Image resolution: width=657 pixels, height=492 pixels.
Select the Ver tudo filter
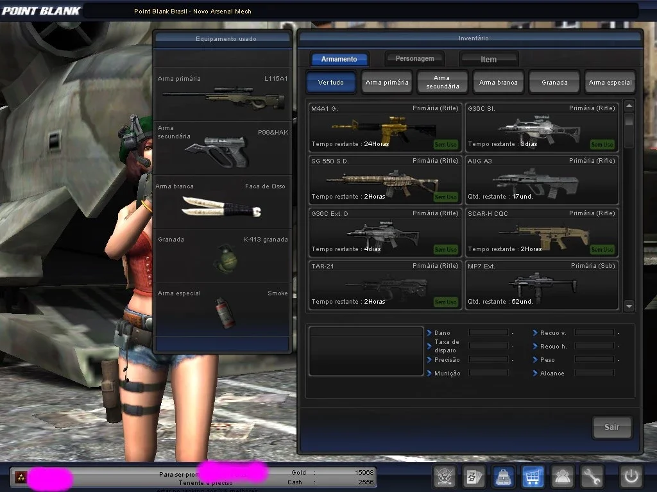pos(331,82)
